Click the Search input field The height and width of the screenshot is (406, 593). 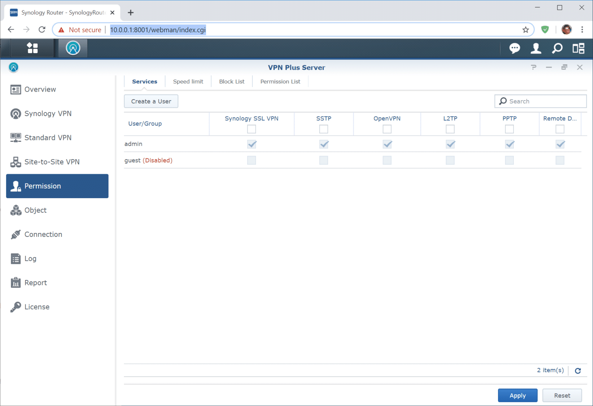click(540, 101)
